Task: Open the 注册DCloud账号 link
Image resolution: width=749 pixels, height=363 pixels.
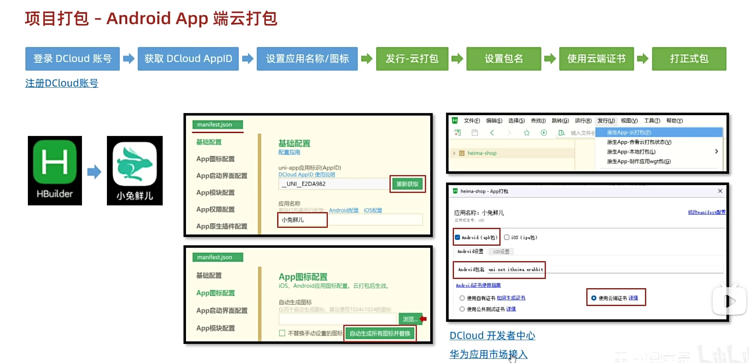Action: point(62,83)
